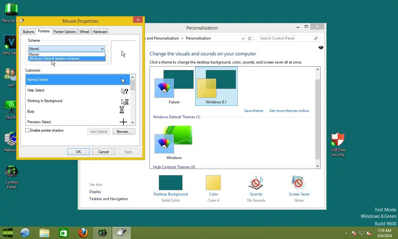Open File Explorer from the taskbar
Image resolution: width=398 pixels, height=239 pixels.
coord(44,233)
